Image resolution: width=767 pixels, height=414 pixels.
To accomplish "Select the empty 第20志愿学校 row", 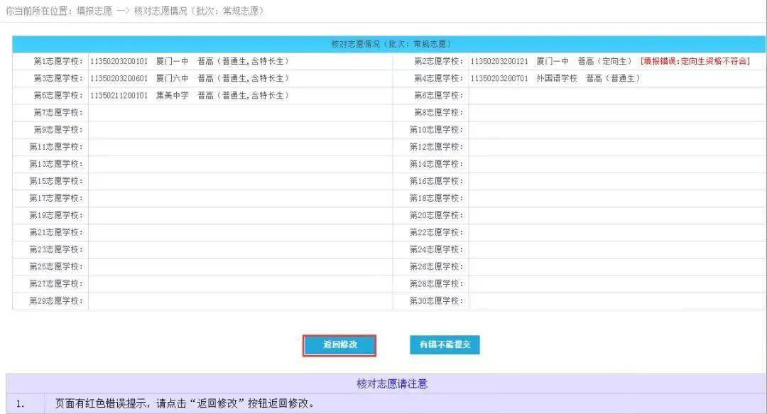I will (568, 215).
